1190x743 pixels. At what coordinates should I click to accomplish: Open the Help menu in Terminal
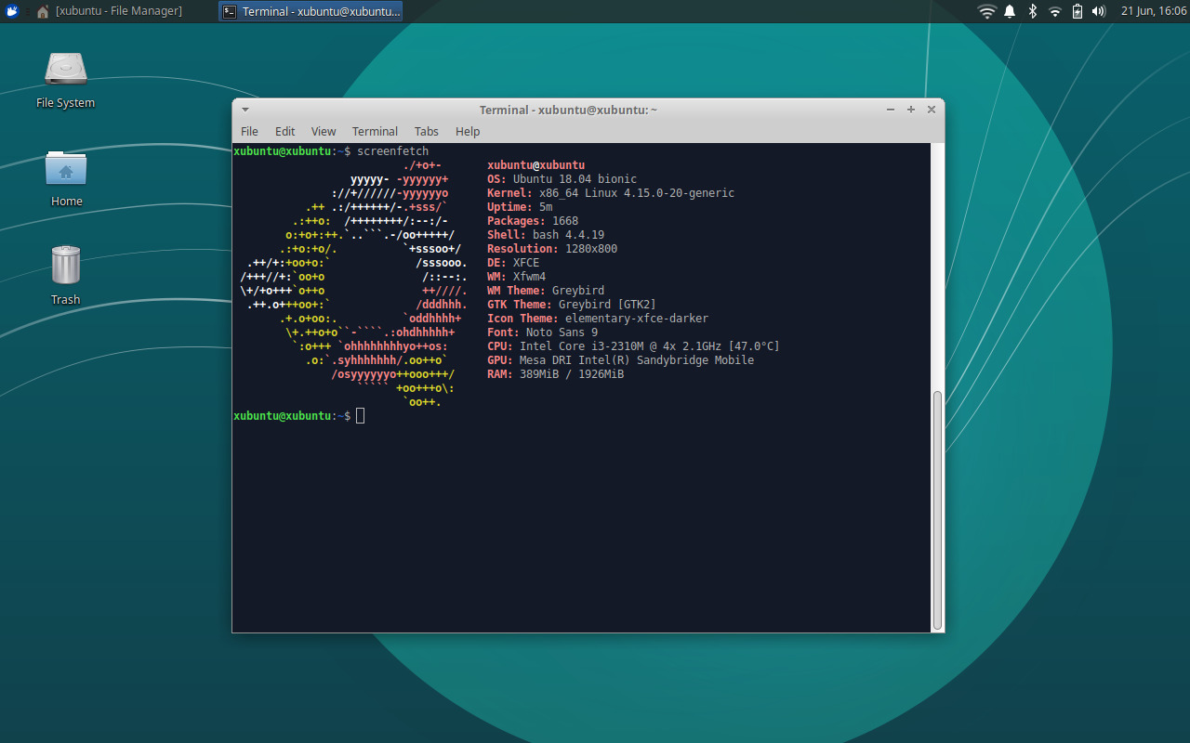[x=467, y=131]
